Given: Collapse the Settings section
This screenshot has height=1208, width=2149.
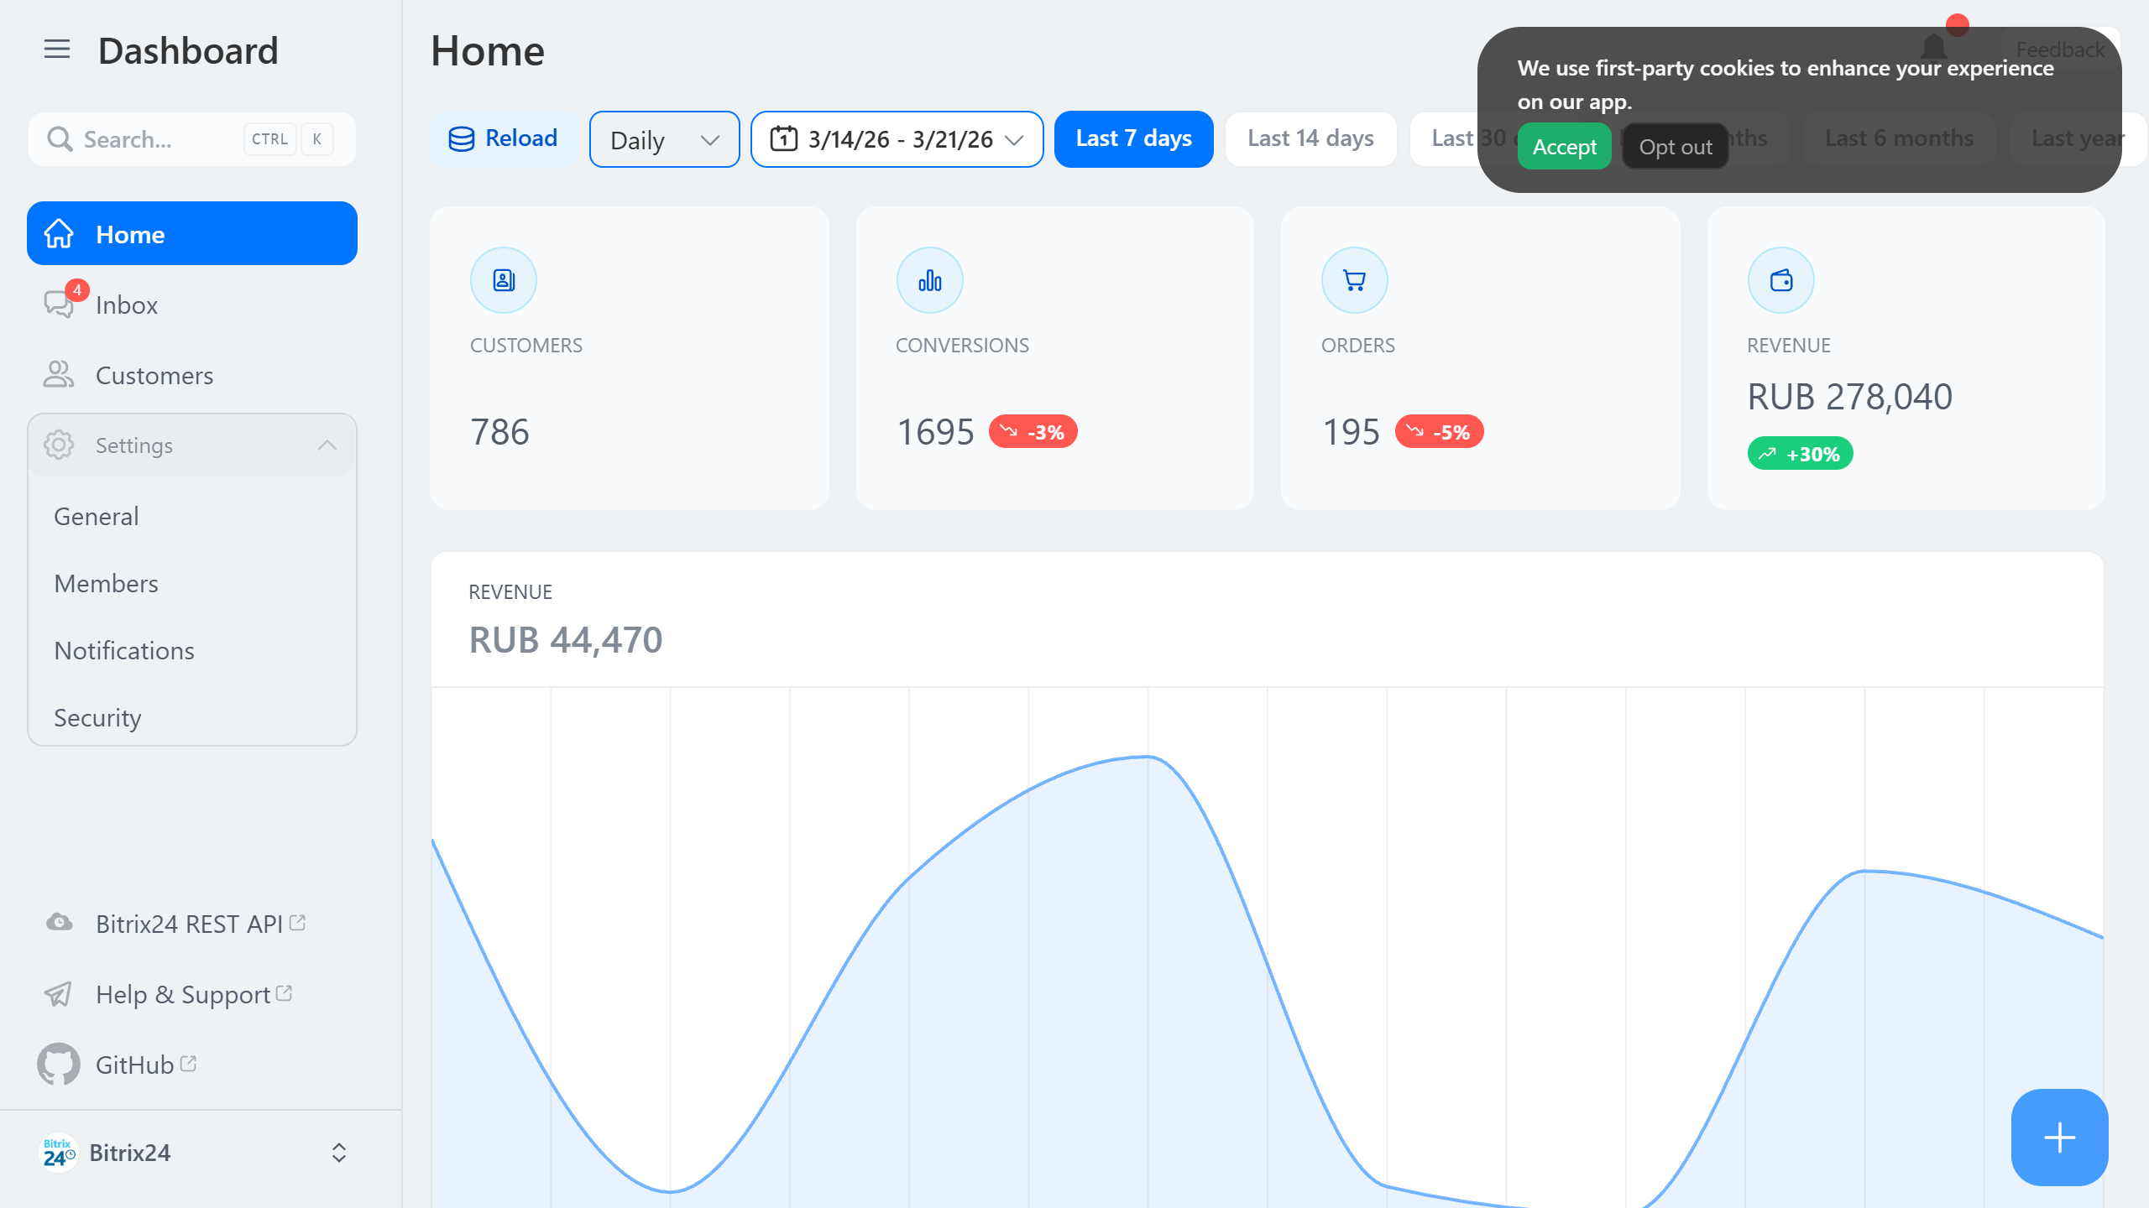Looking at the screenshot, I should [x=329, y=445].
